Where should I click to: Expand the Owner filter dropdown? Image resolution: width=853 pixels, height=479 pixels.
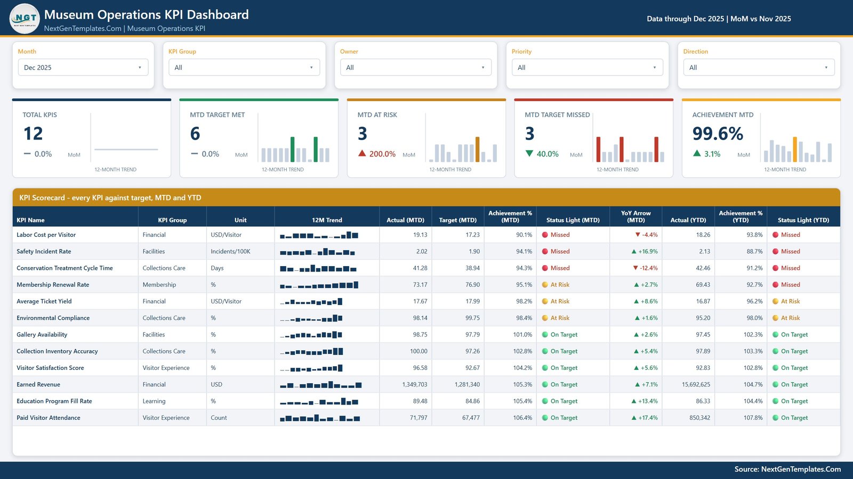point(416,68)
